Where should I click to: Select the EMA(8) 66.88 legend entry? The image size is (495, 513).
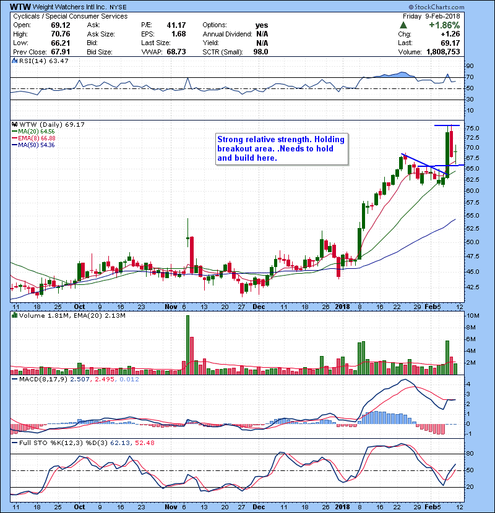coord(34,138)
